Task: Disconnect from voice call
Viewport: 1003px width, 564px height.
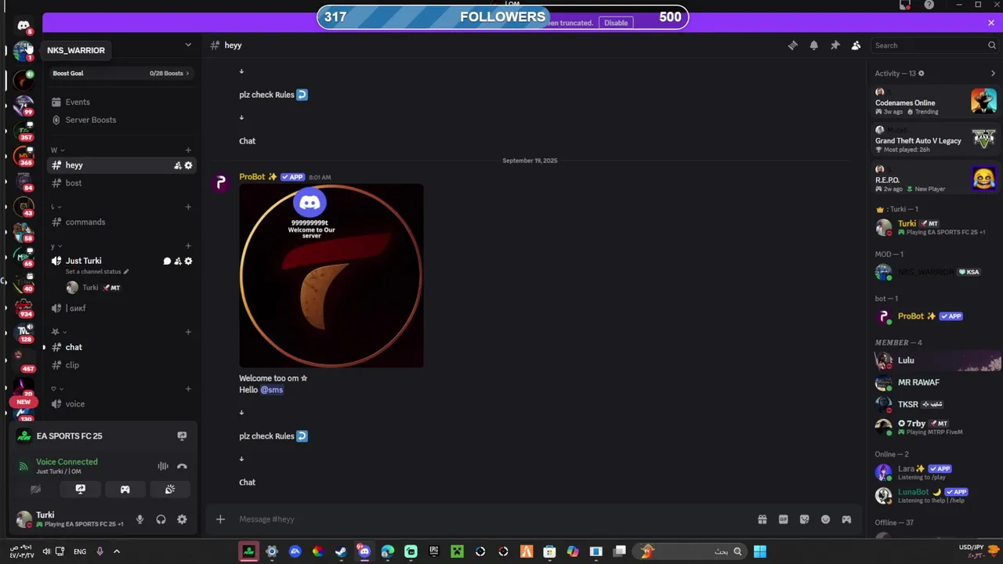Action: coord(182,466)
